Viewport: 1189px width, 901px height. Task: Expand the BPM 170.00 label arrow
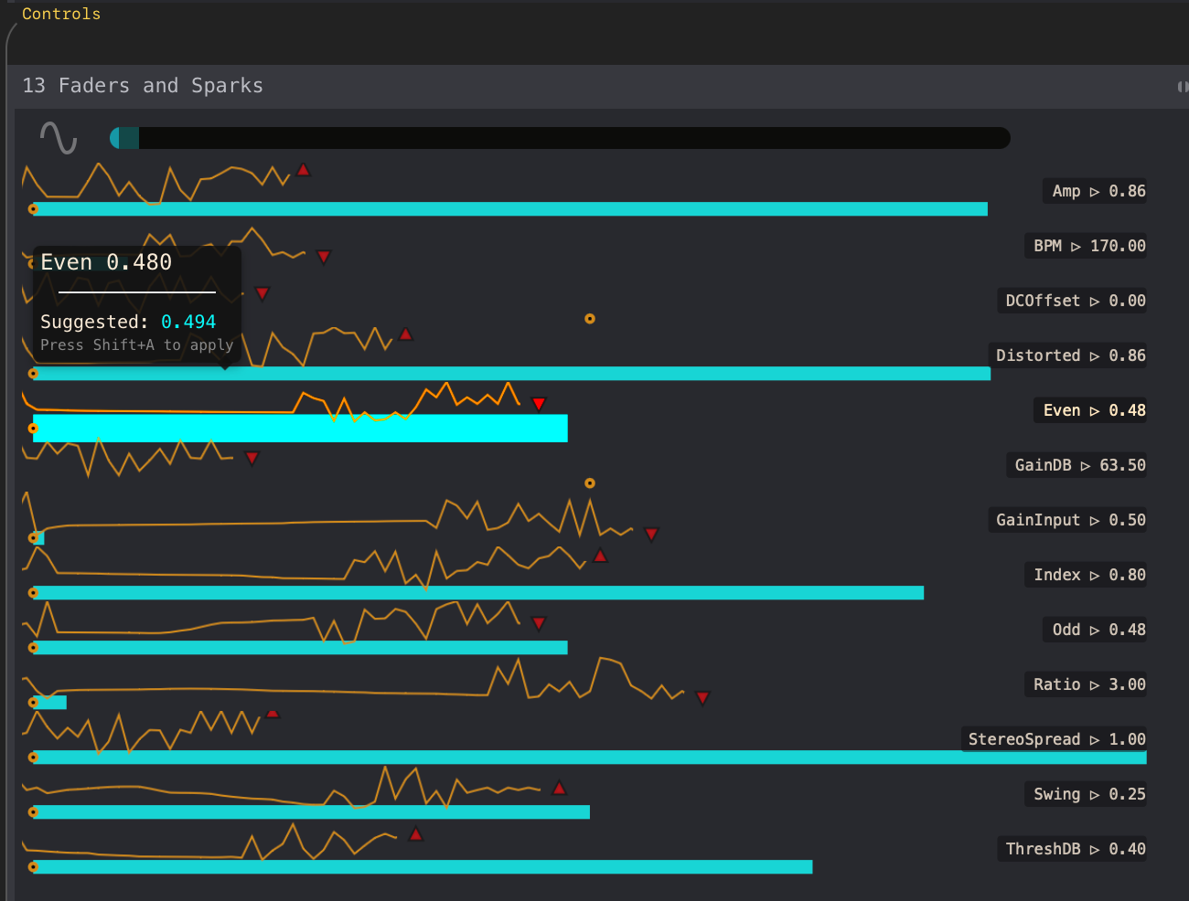click(1076, 247)
